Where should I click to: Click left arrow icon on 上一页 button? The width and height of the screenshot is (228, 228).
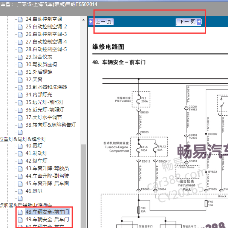(x=91, y=22)
